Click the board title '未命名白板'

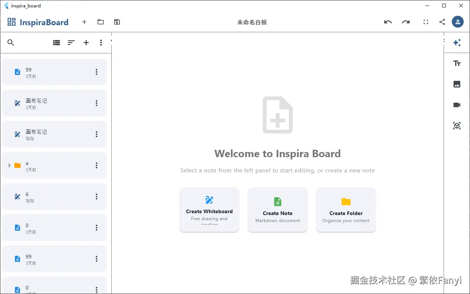coord(252,22)
